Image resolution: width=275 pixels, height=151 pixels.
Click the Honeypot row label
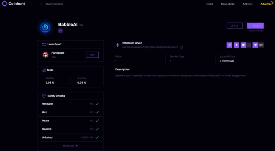(47, 104)
